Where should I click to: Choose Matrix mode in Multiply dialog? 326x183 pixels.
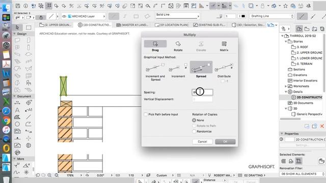pos(224,46)
